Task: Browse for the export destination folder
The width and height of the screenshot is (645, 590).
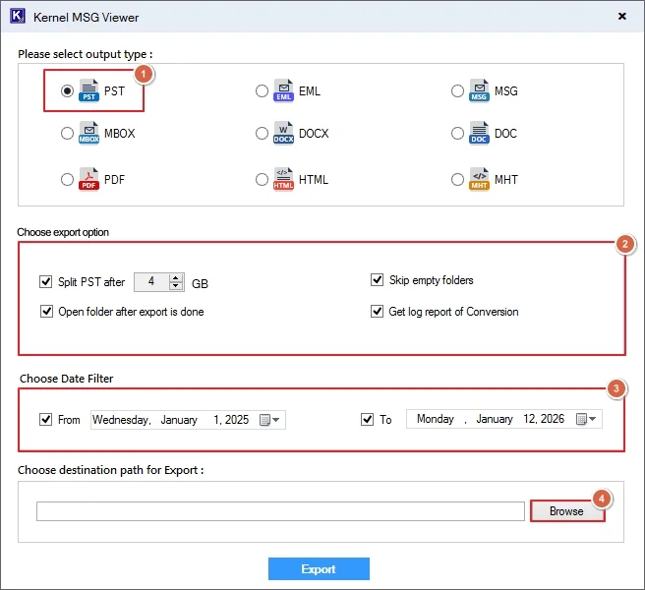Action: coord(567,511)
